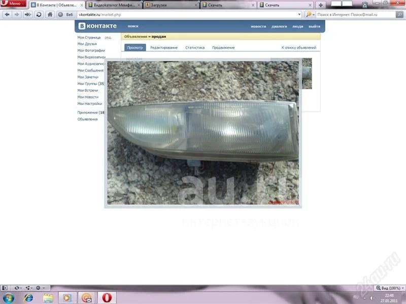
Task: Switch to the Продвижение tab
Action: (223, 48)
